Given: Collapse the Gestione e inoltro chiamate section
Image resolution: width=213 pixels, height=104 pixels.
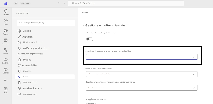Looking at the screenshot, I should click(83, 25).
